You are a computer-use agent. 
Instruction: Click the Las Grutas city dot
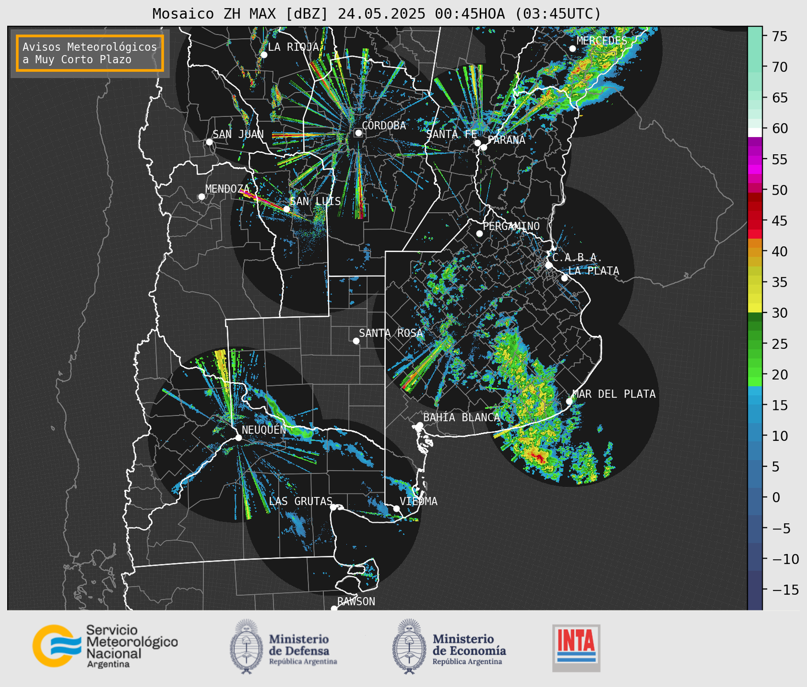(333, 507)
